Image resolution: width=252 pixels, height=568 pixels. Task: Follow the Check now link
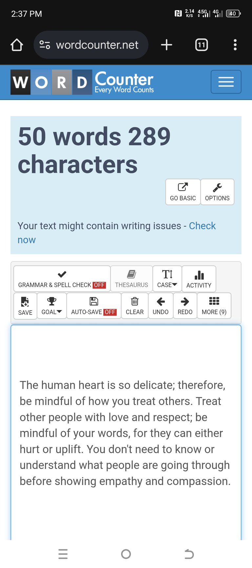[x=116, y=233]
